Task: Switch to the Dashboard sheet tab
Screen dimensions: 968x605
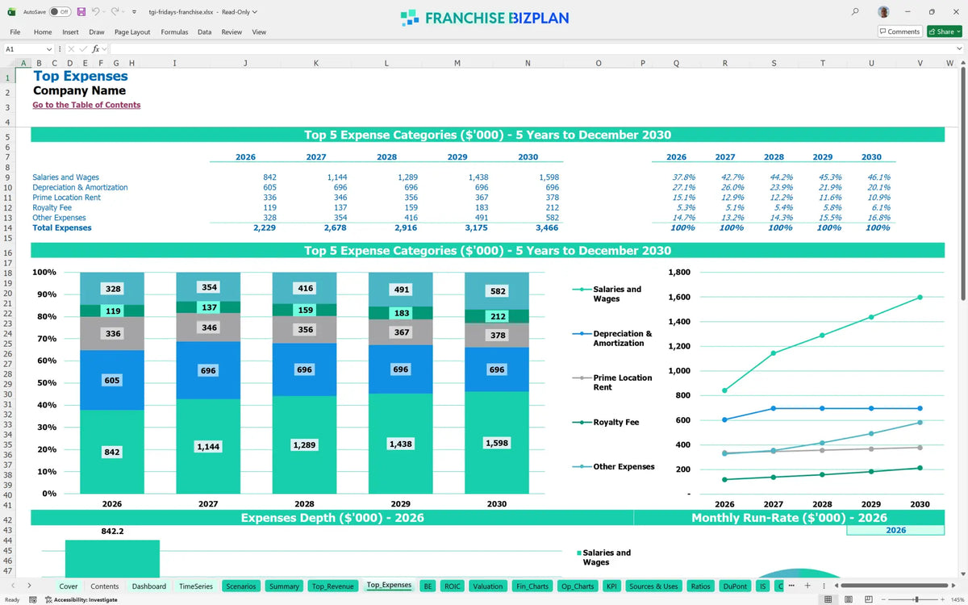Action: point(149,586)
